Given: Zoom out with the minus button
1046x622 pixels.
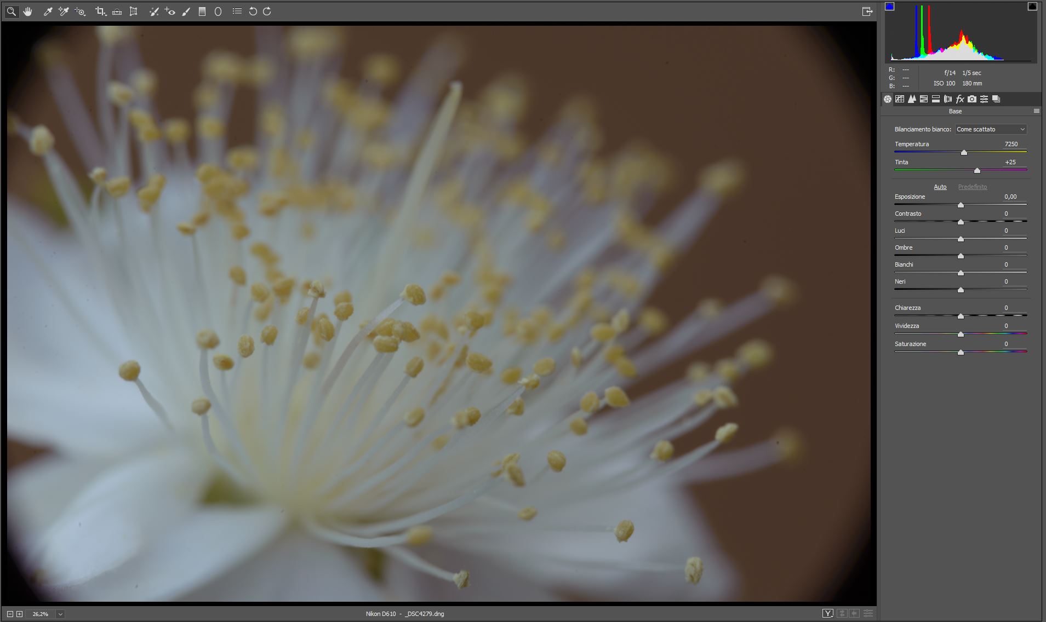Looking at the screenshot, I should pyautogui.click(x=10, y=614).
